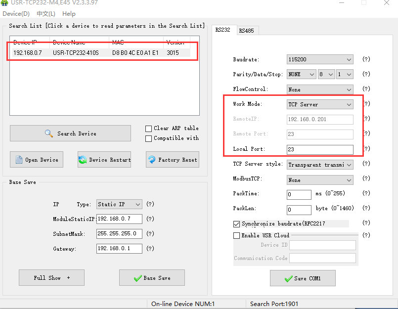Click the Local Port field
Viewport: 398px width, 309px height.
pyautogui.click(x=320, y=149)
